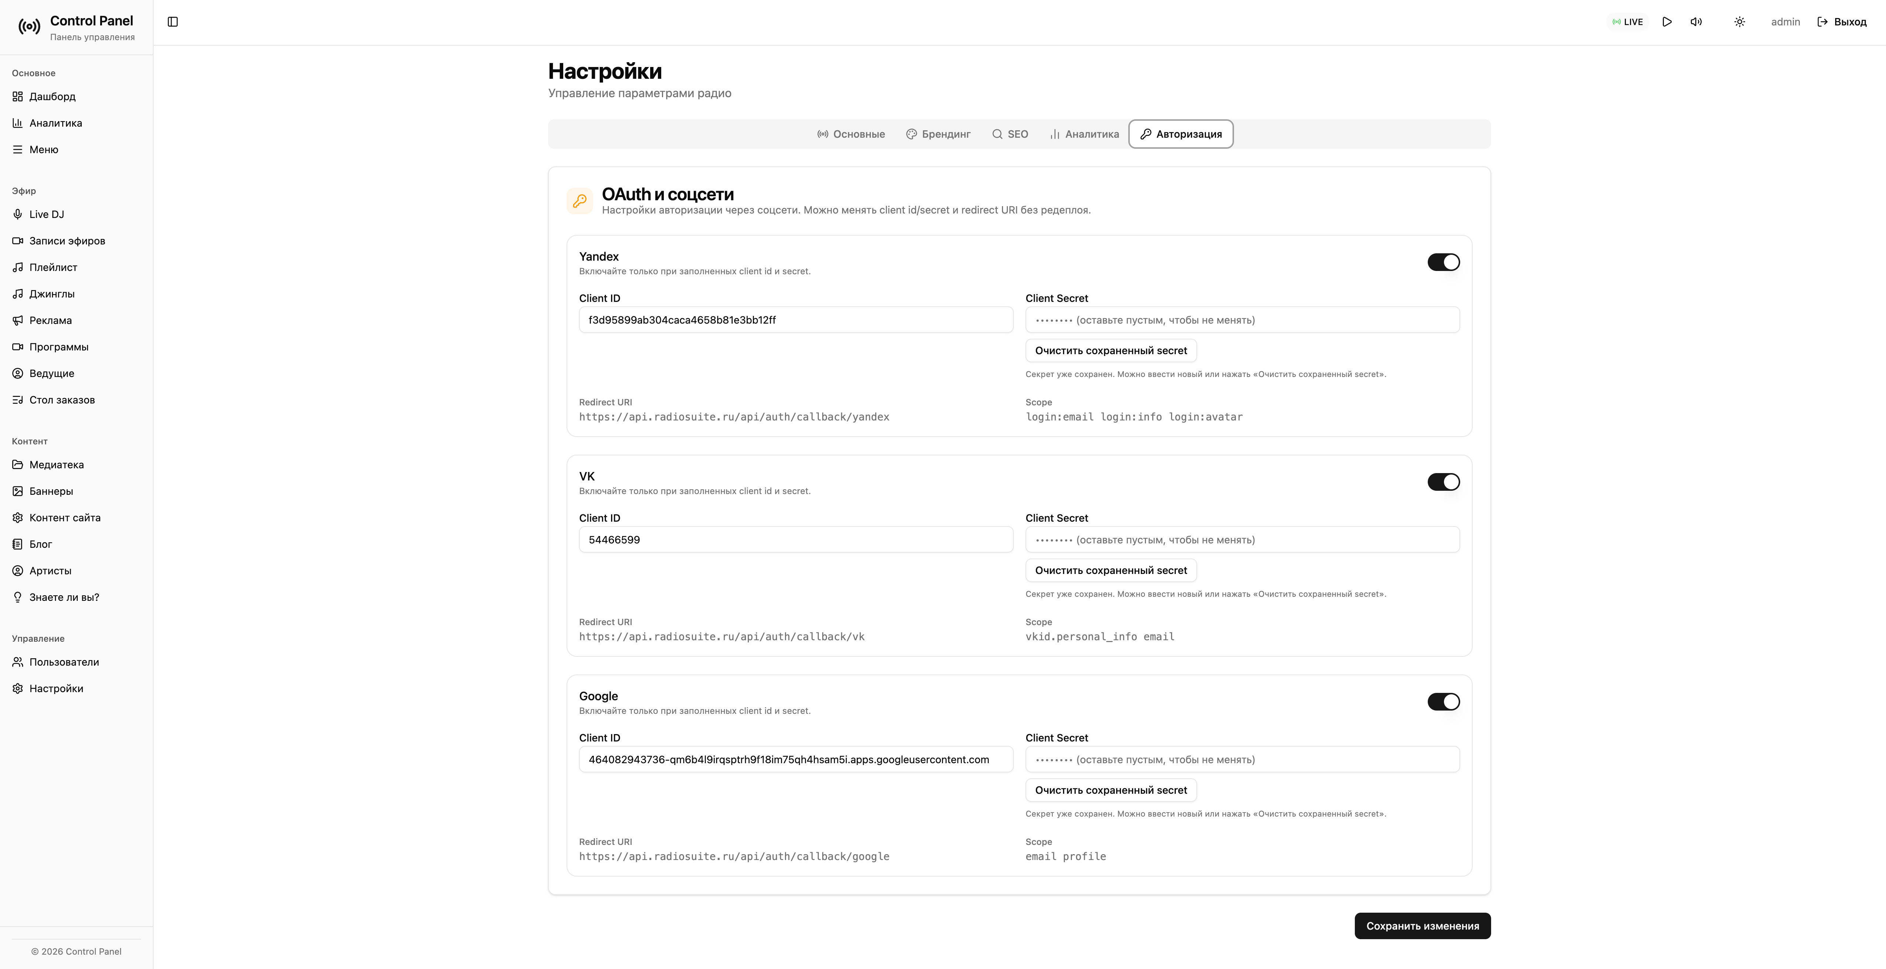
Task: Click the LIVE broadcast indicator
Action: point(1627,22)
